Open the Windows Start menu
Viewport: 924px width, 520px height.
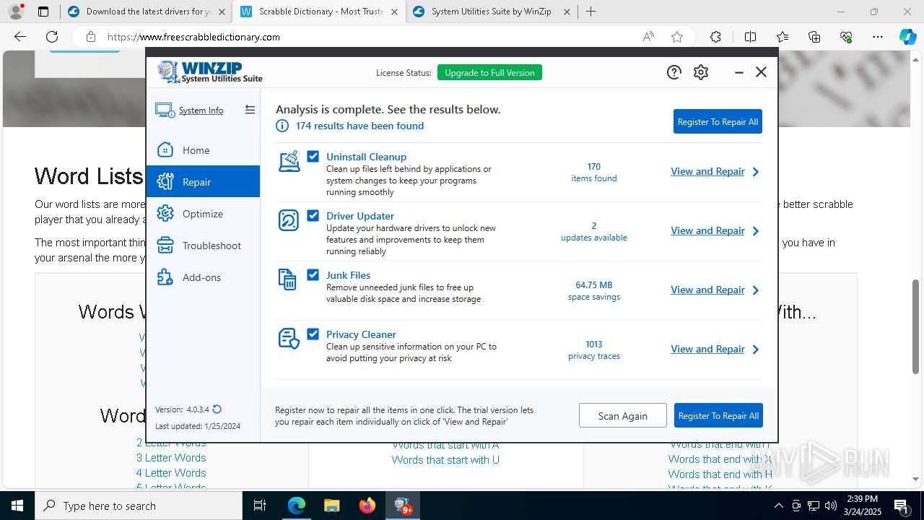17,506
